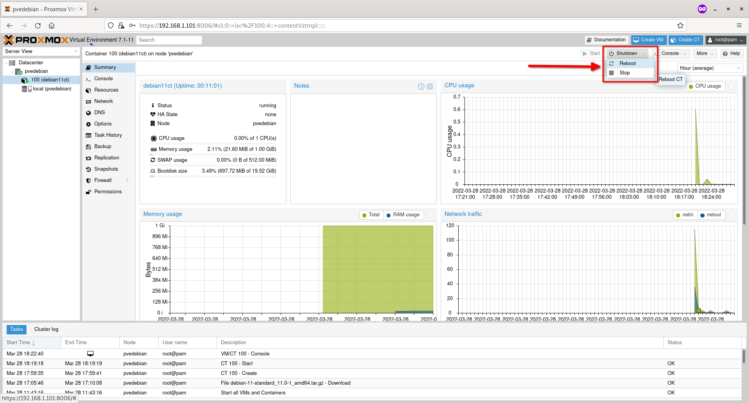Image resolution: width=749 pixels, height=403 pixels.
Task: Click the Memory usage chart collapse icon
Action: pyautogui.click(x=430, y=215)
